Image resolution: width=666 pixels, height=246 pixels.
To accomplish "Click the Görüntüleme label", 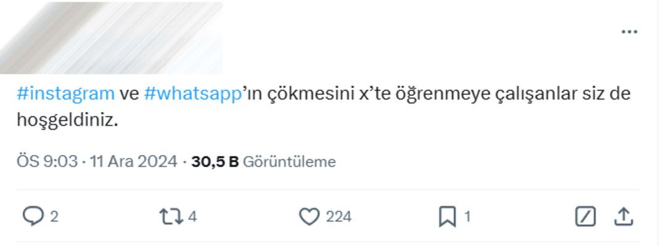I will [x=289, y=162].
